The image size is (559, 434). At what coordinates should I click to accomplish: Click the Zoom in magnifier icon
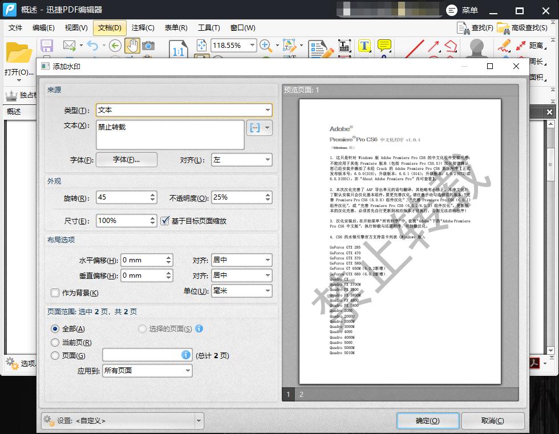265,45
